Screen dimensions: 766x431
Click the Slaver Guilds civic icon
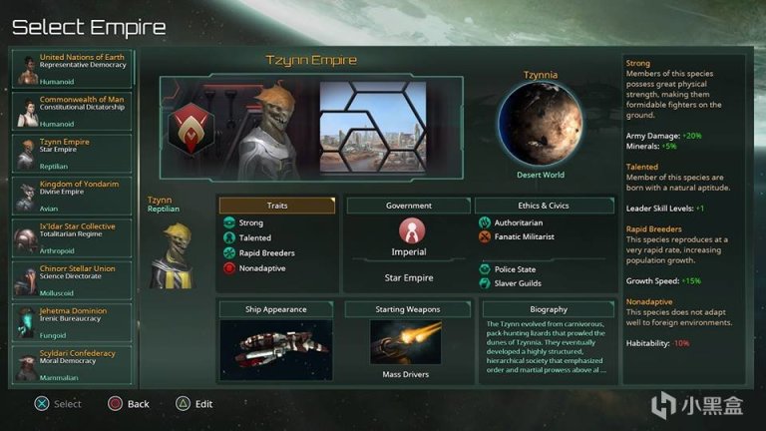pos(484,283)
